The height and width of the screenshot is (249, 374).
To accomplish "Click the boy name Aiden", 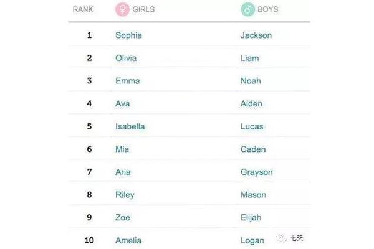I will [251, 104].
